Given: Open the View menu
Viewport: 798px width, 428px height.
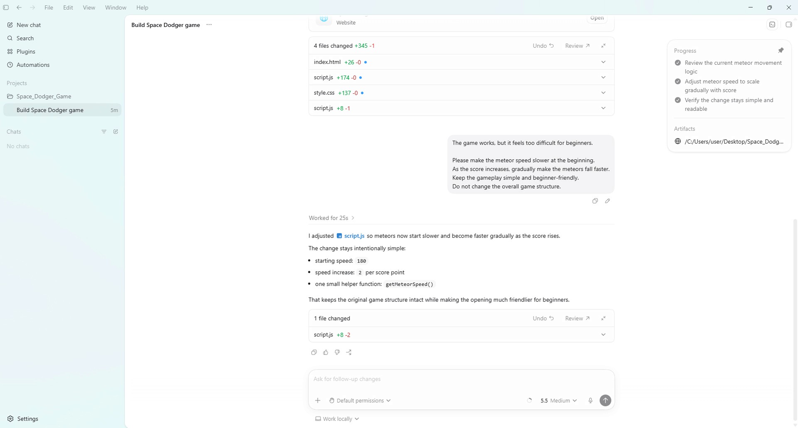Looking at the screenshot, I should (x=89, y=7).
